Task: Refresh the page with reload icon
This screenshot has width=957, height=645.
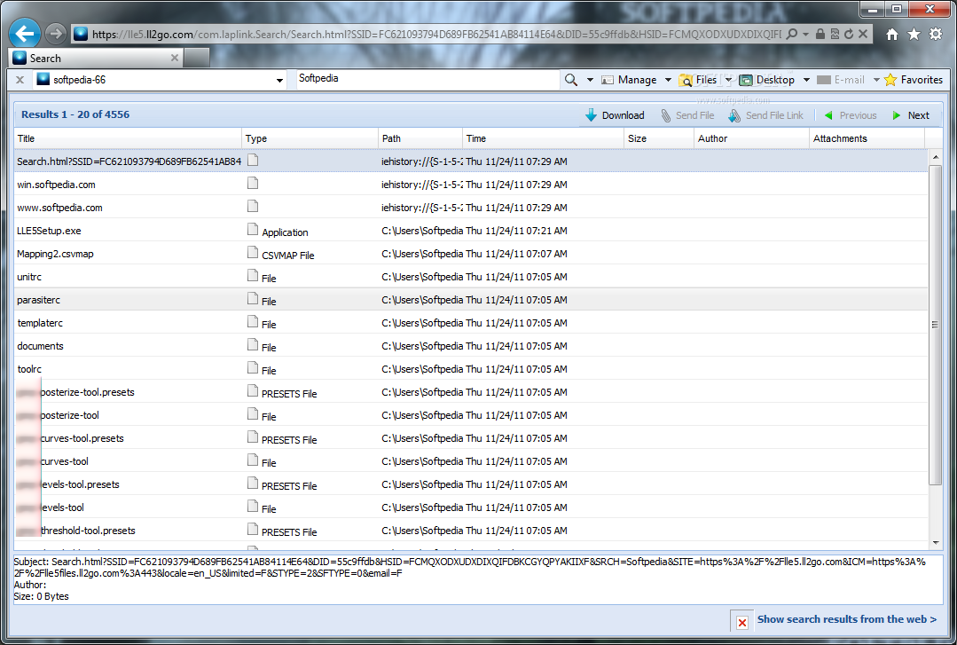Action: point(849,35)
